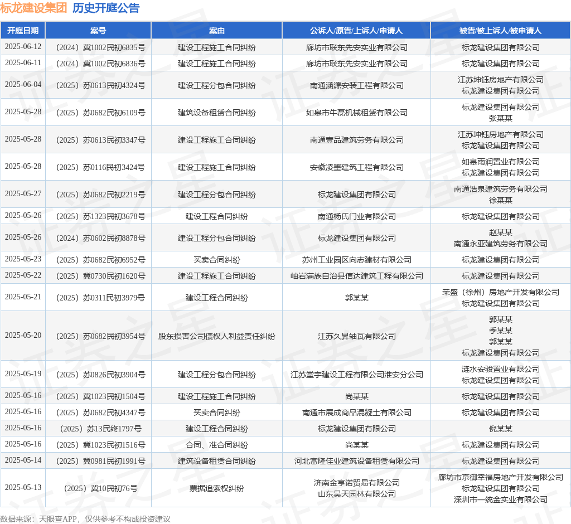Click defendant 赵某某
571x524 pixels.
click(x=500, y=232)
